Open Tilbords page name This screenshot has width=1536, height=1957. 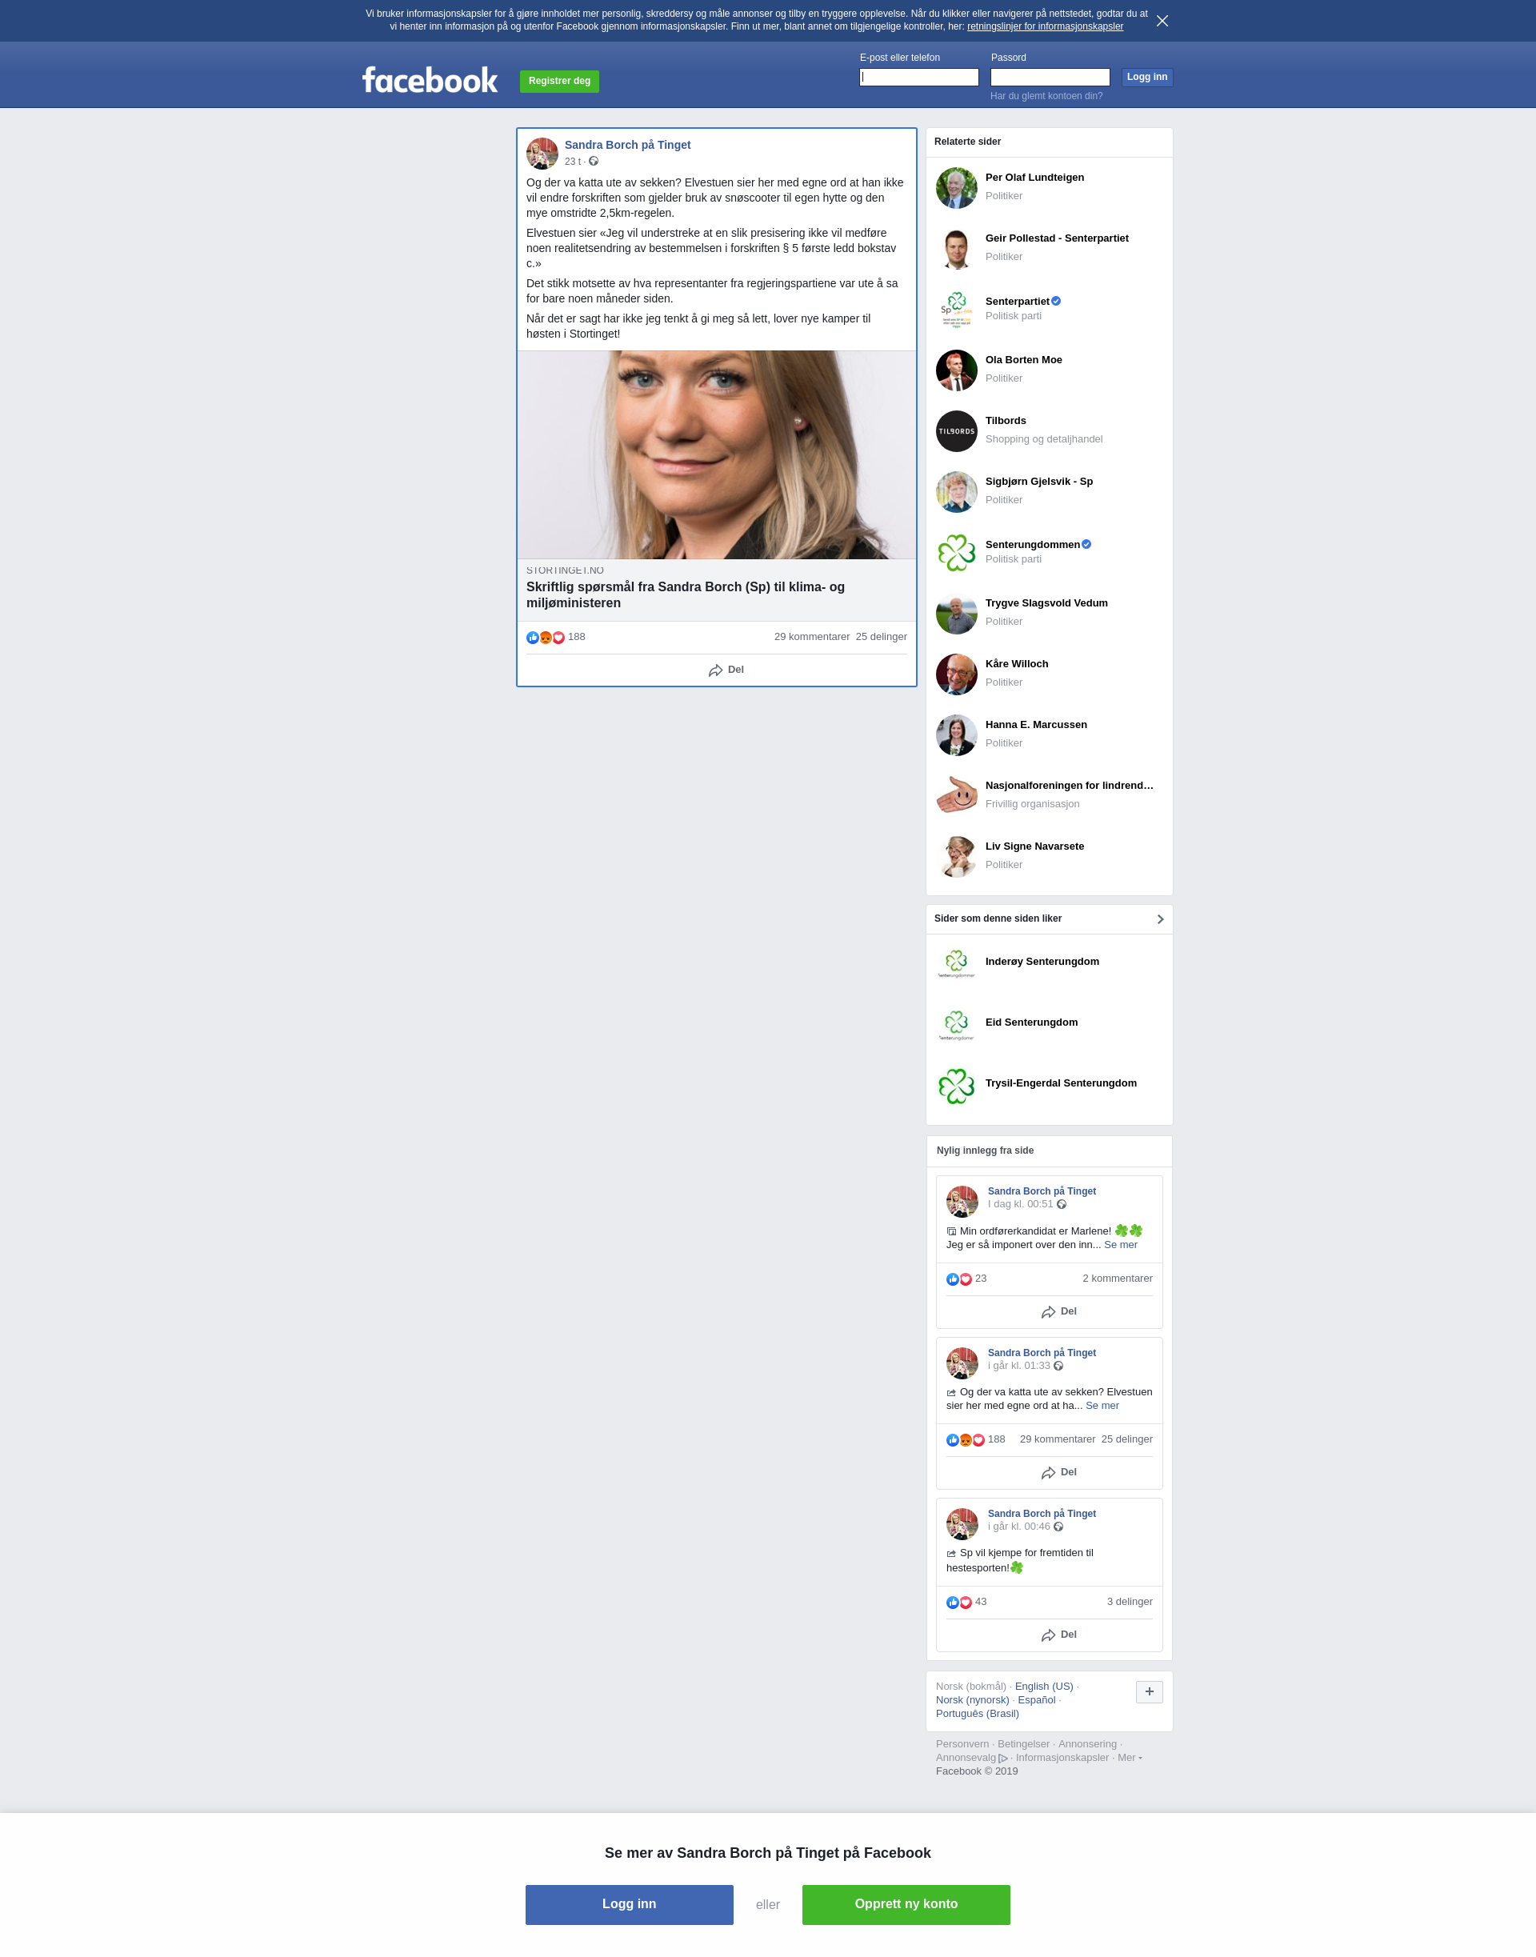coord(1006,421)
